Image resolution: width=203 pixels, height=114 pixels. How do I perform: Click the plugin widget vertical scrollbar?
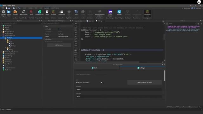tap(164, 76)
